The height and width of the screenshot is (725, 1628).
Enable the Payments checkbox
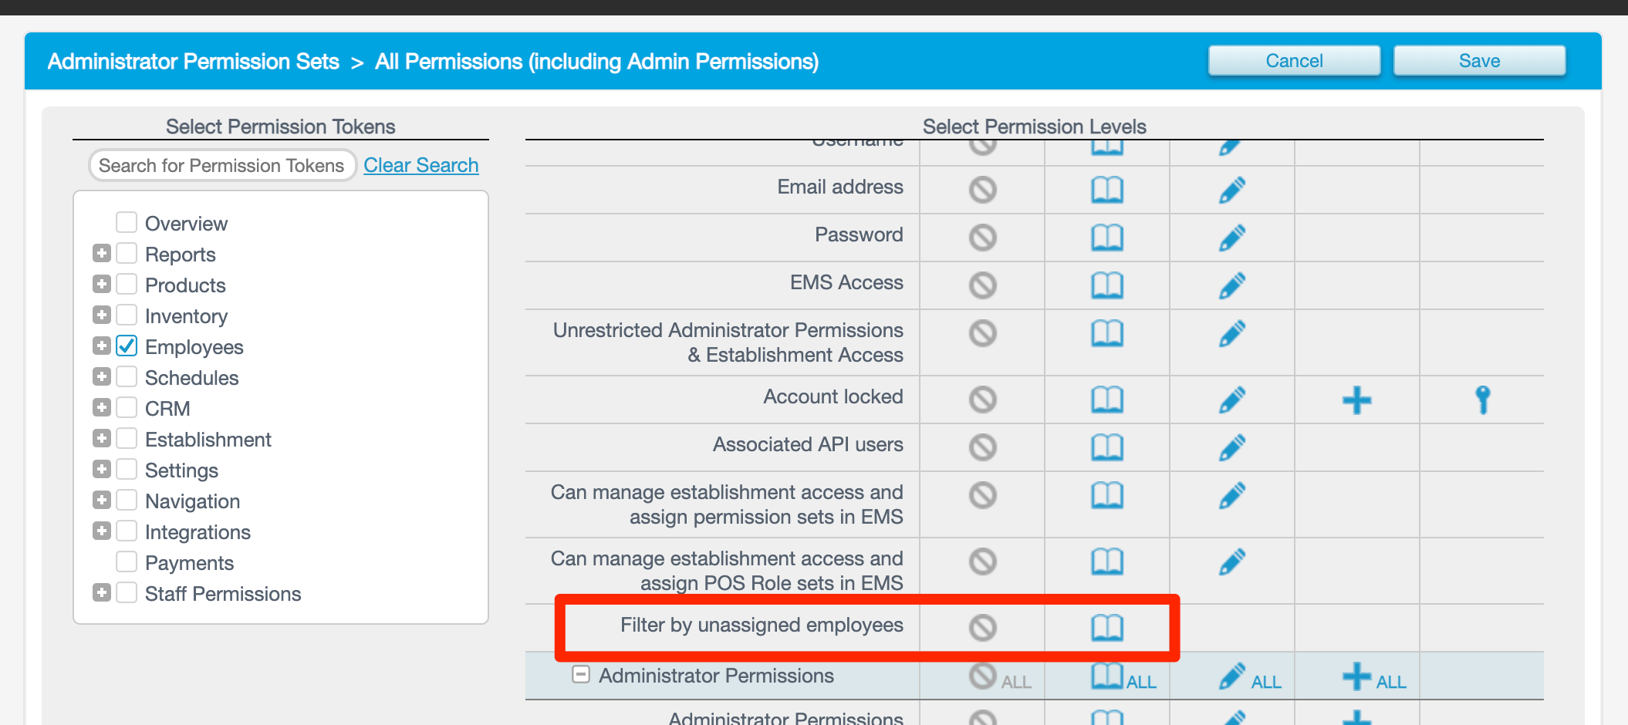(127, 562)
